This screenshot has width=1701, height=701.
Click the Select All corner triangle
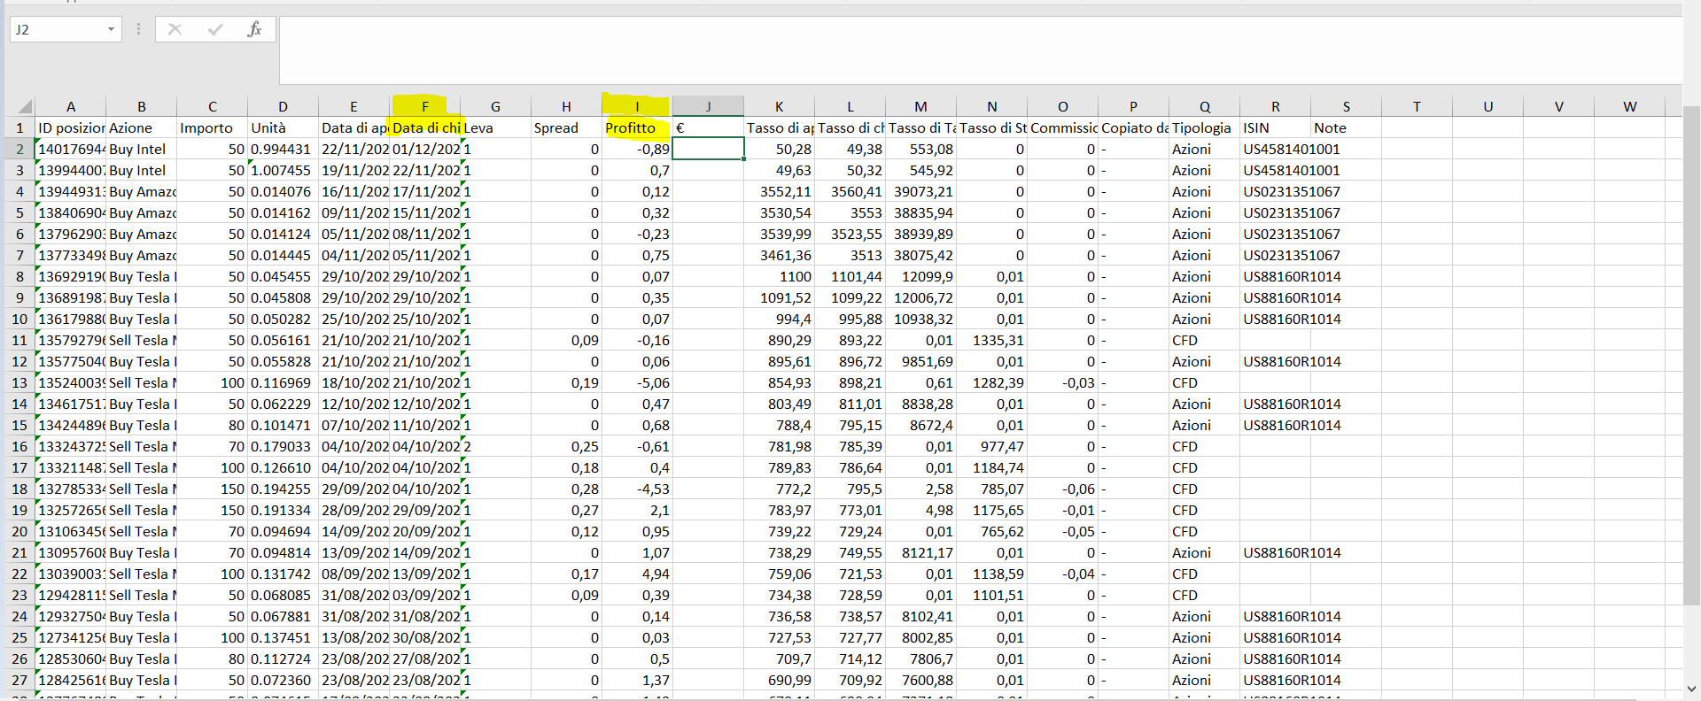[23, 106]
